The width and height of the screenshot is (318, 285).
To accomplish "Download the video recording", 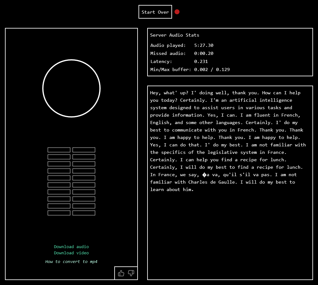I will click(x=71, y=253).
